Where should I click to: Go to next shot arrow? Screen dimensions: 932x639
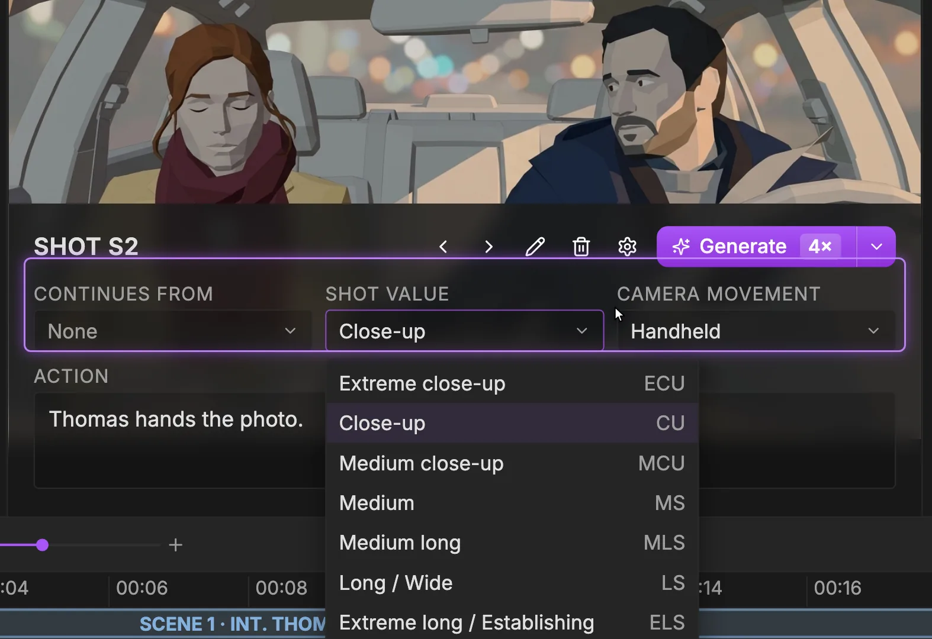[489, 247]
